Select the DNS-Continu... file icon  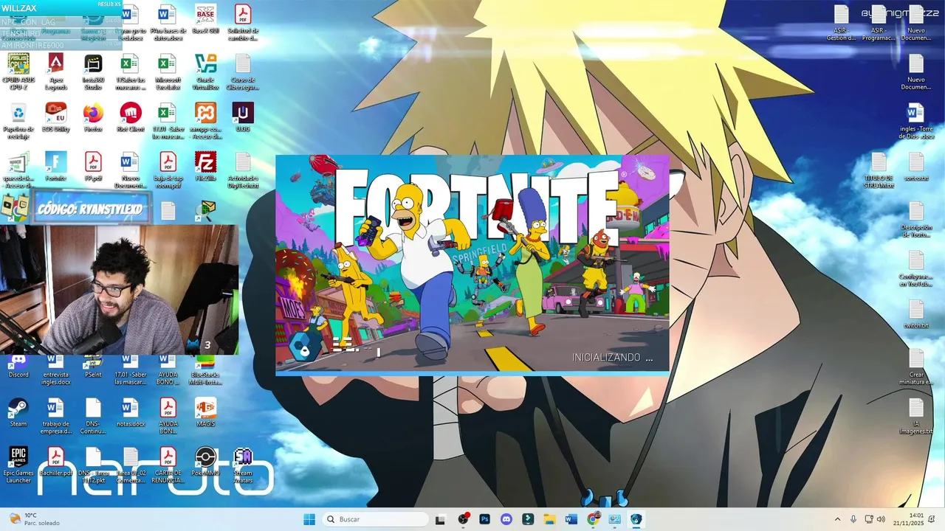(93, 416)
